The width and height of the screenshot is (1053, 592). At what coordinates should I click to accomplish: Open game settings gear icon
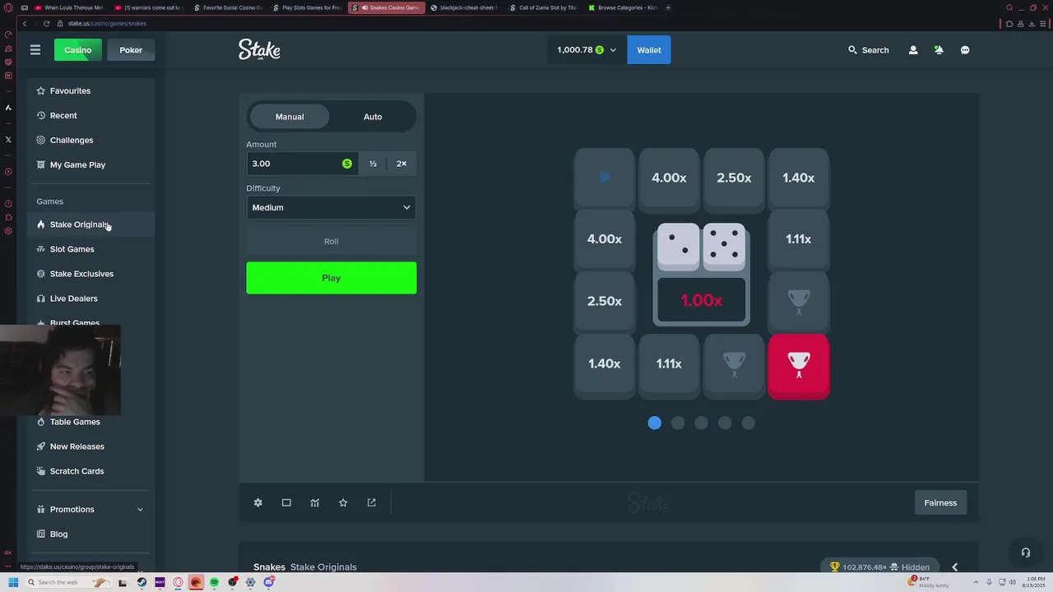coord(257,502)
